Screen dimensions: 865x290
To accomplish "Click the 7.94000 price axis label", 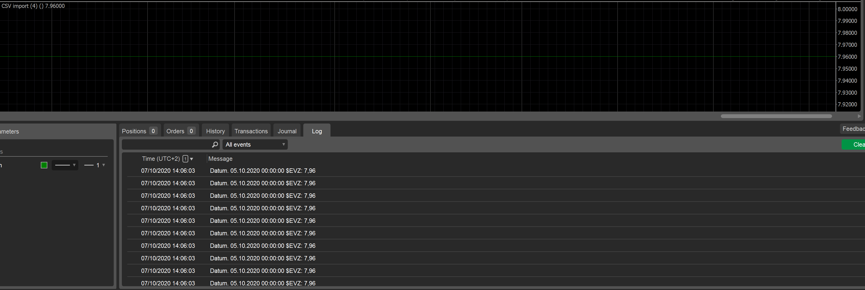I will tap(847, 81).
